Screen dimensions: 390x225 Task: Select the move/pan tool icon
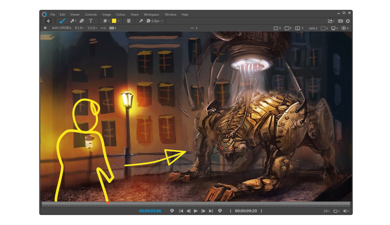48,21
